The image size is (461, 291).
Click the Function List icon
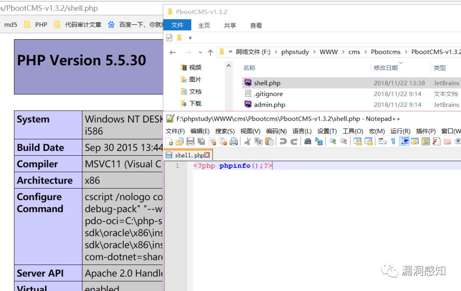coord(437,142)
